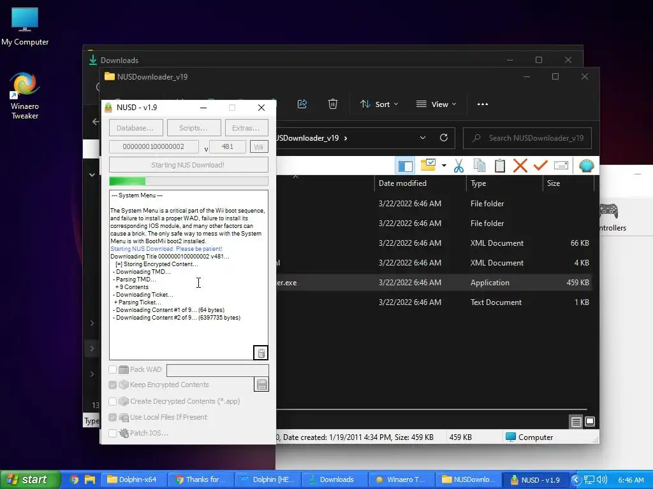Switch to NUSDownlo... taskbar item
The image size is (653, 489).
[x=469, y=479]
